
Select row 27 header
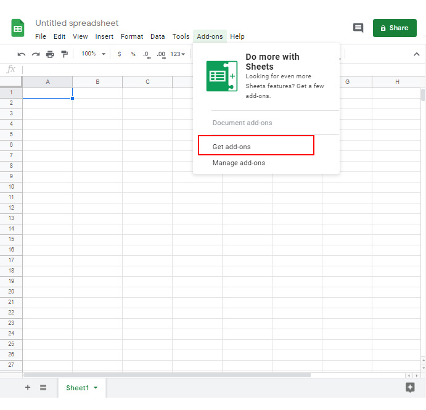pyautogui.click(x=11, y=365)
